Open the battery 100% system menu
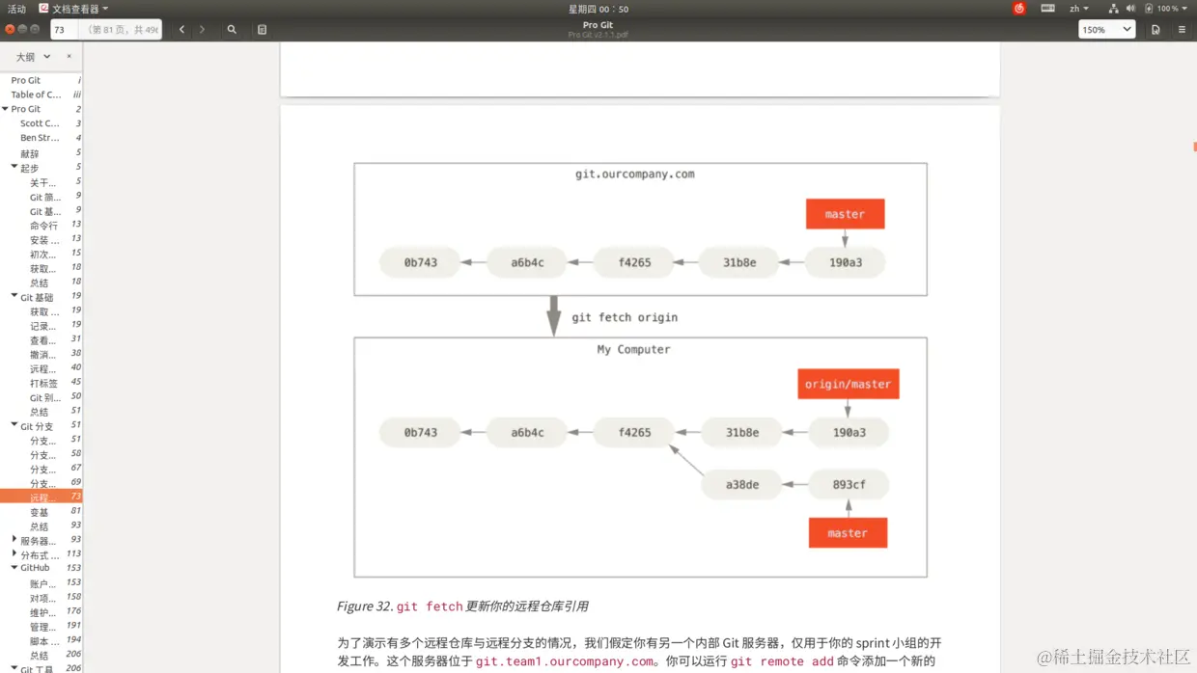This screenshot has width=1197, height=673. click(x=1165, y=9)
